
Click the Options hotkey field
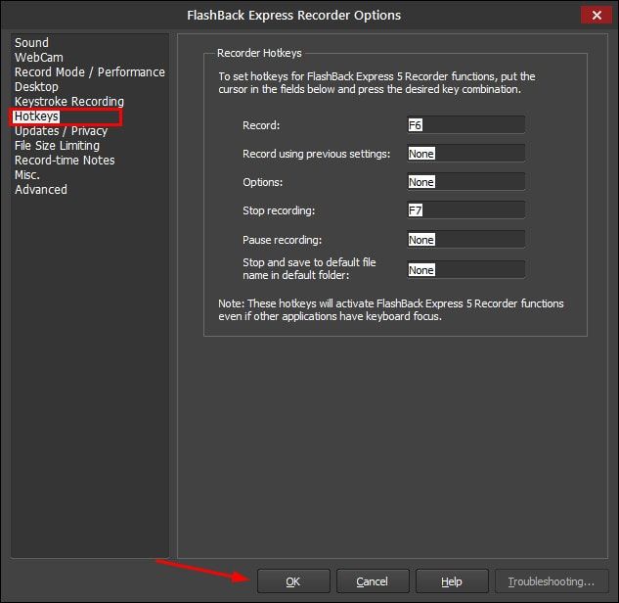coord(465,182)
